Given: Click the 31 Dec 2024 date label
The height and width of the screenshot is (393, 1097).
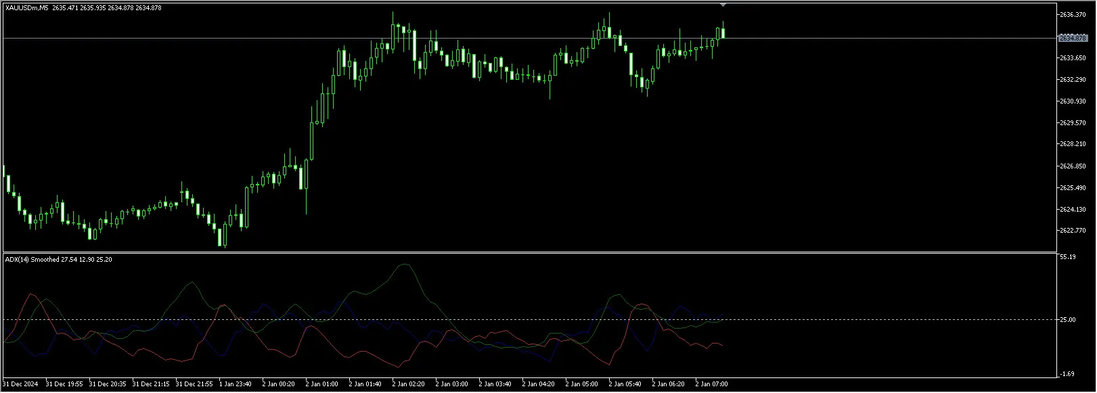Looking at the screenshot, I should pyautogui.click(x=21, y=384).
